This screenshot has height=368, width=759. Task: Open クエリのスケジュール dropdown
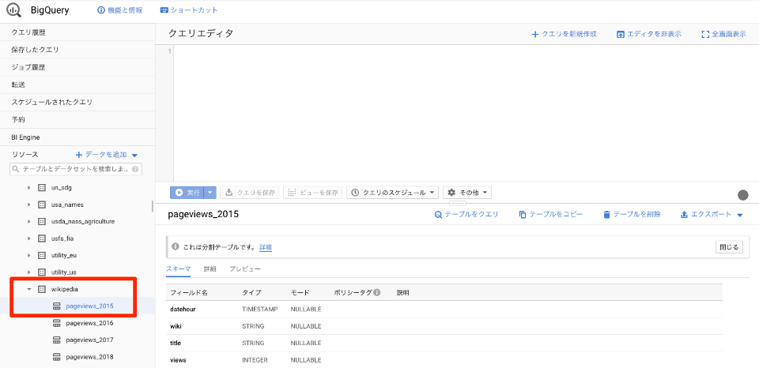[x=393, y=193]
